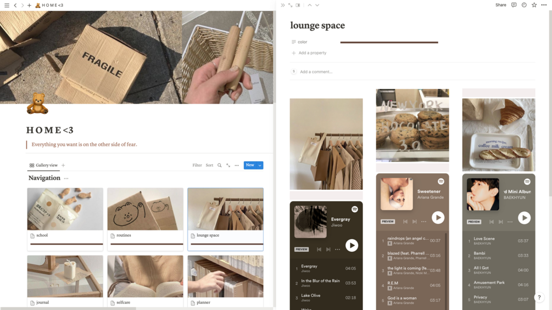Click the New York chocolate cookies image
Screen dimensions: 552x310
point(412,126)
